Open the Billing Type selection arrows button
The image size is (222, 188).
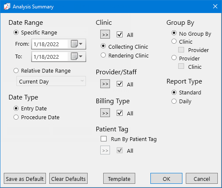click(105, 113)
